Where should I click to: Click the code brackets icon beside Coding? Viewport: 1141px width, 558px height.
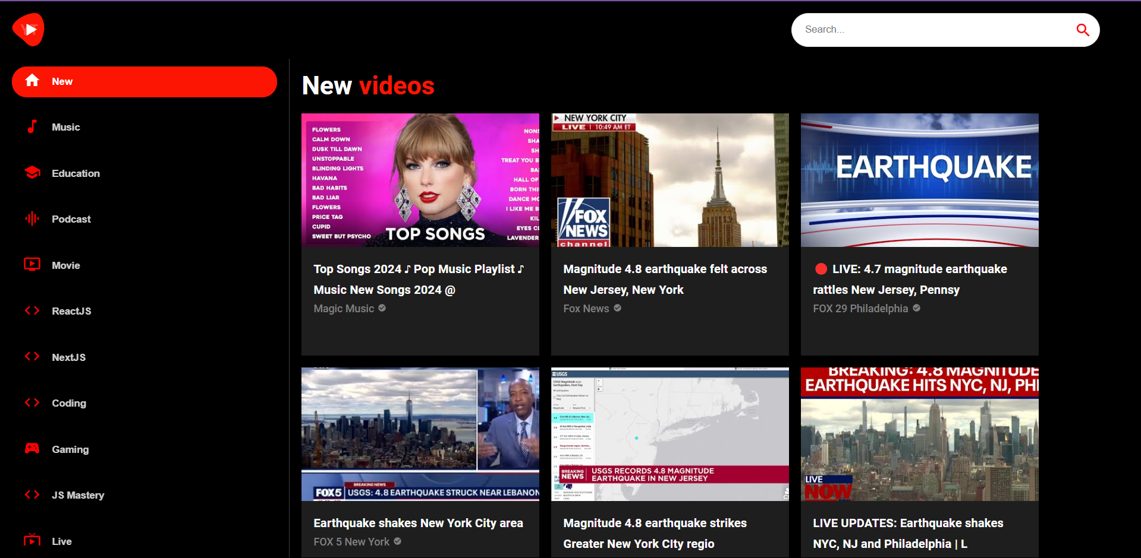point(32,402)
